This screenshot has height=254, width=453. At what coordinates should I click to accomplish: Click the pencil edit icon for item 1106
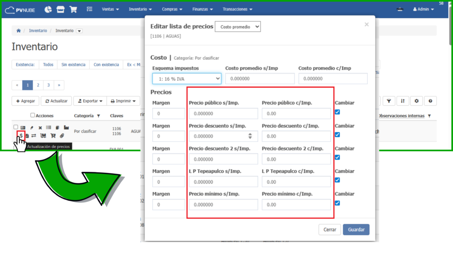click(x=31, y=127)
